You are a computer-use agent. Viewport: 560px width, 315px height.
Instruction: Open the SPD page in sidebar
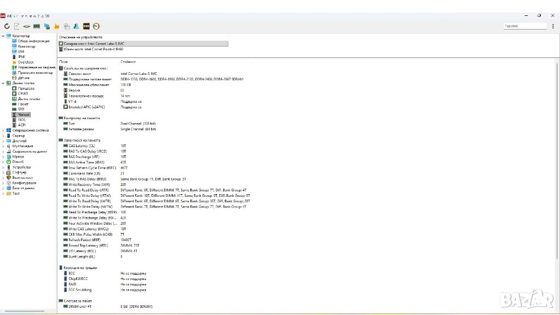tap(21, 109)
